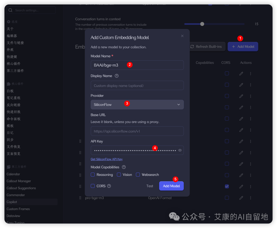Click the Search settings box
277x228 pixels.
(31, 10)
